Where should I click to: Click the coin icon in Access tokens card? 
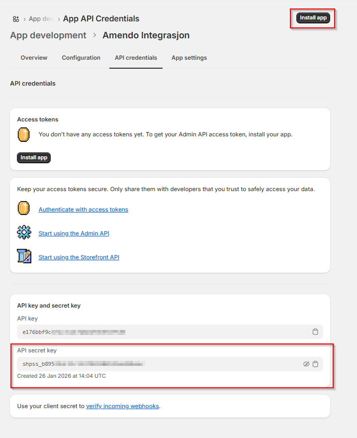pyautogui.click(x=24, y=134)
